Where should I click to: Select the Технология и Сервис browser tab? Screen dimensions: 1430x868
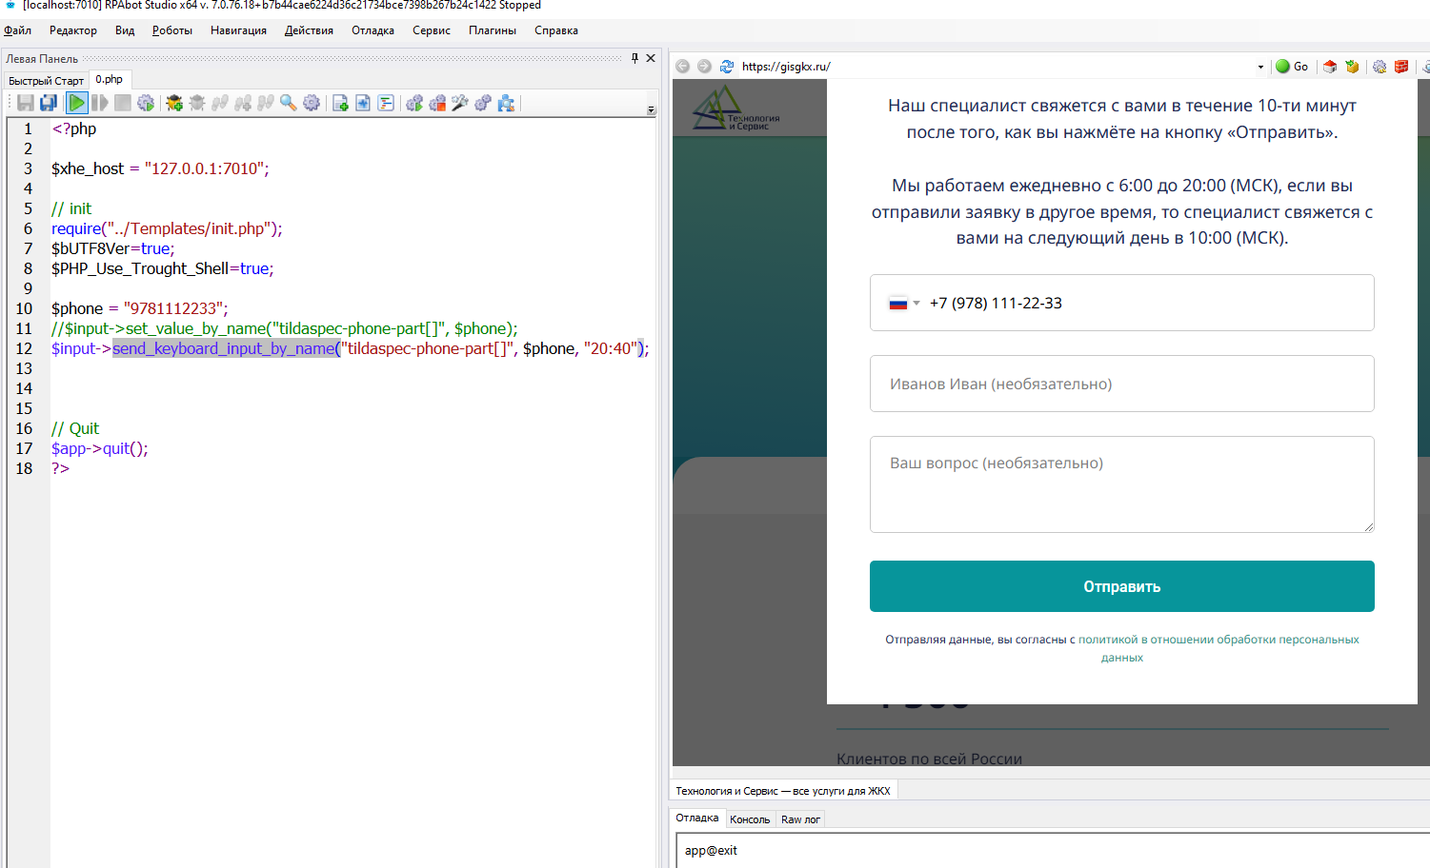point(783,791)
